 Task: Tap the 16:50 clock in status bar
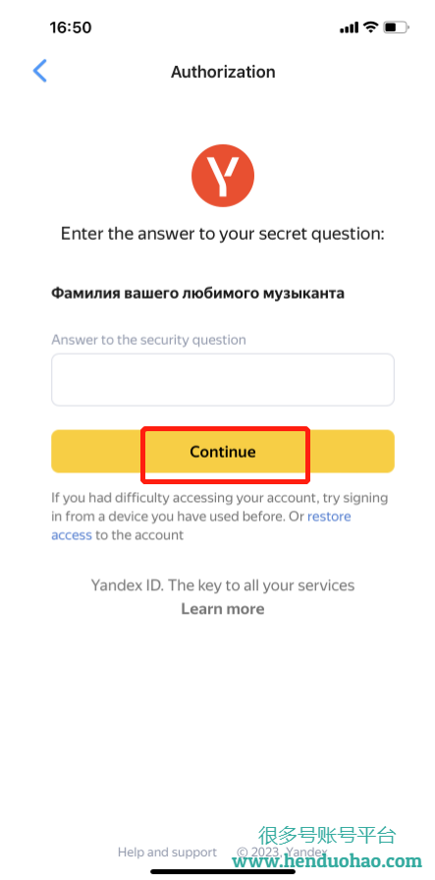70,27
